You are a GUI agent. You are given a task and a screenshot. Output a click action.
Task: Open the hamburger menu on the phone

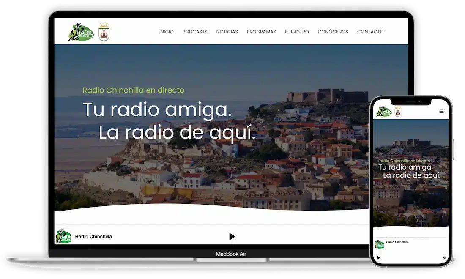point(441,112)
